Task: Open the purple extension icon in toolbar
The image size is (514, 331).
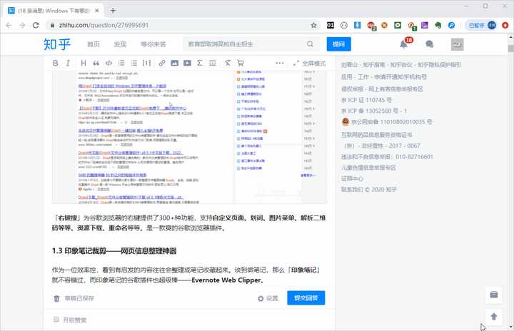Action: click(x=425, y=25)
